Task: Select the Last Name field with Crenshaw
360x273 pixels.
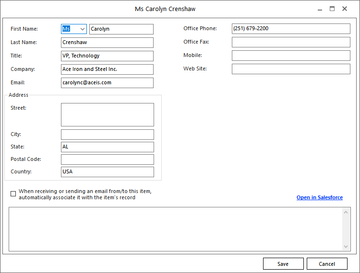Action: pyautogui.click(x=107, y=43)
